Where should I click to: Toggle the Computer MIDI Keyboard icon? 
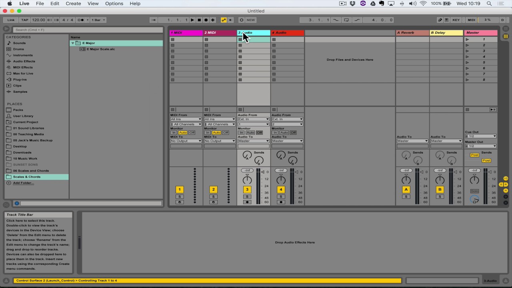click(447, 20)
